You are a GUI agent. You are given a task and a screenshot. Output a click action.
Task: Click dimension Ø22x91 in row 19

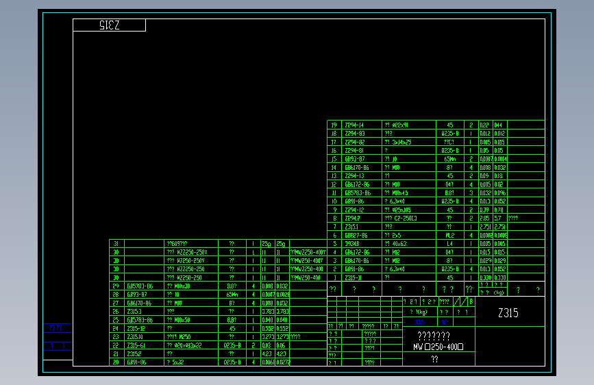pyautogui.click(x=400, y=125)
